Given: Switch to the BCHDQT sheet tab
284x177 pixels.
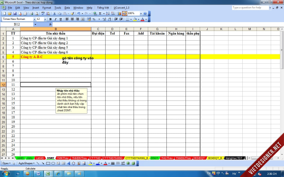Looking at the screenshot, I should click(199, 158).
